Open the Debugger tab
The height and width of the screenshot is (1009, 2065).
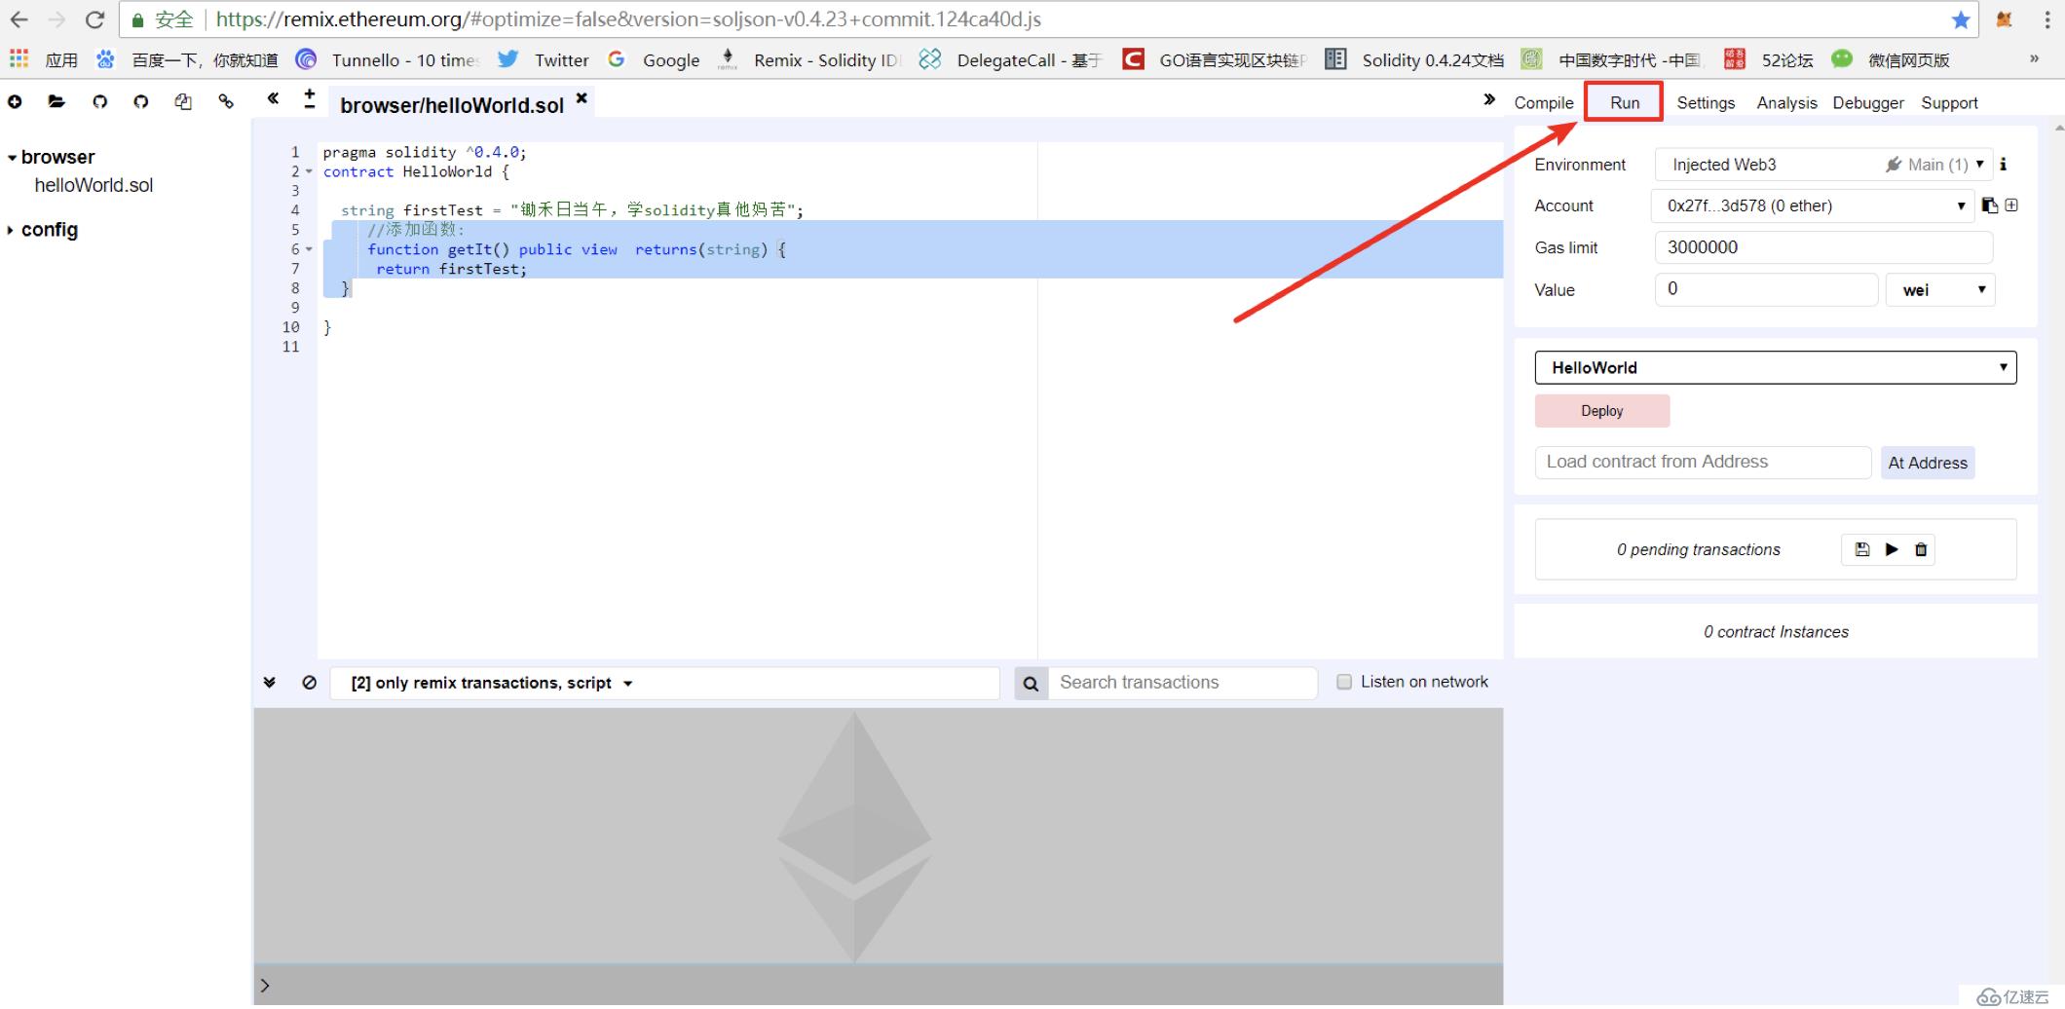1867,102
